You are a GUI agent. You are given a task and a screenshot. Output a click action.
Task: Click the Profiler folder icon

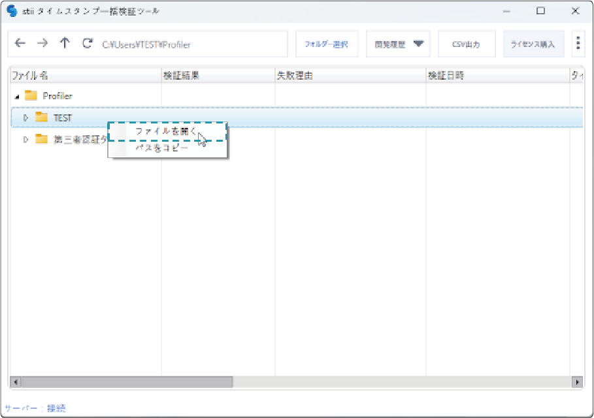[31, 96]
